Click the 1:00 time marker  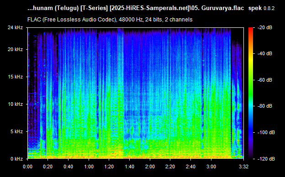pos(89,167)
